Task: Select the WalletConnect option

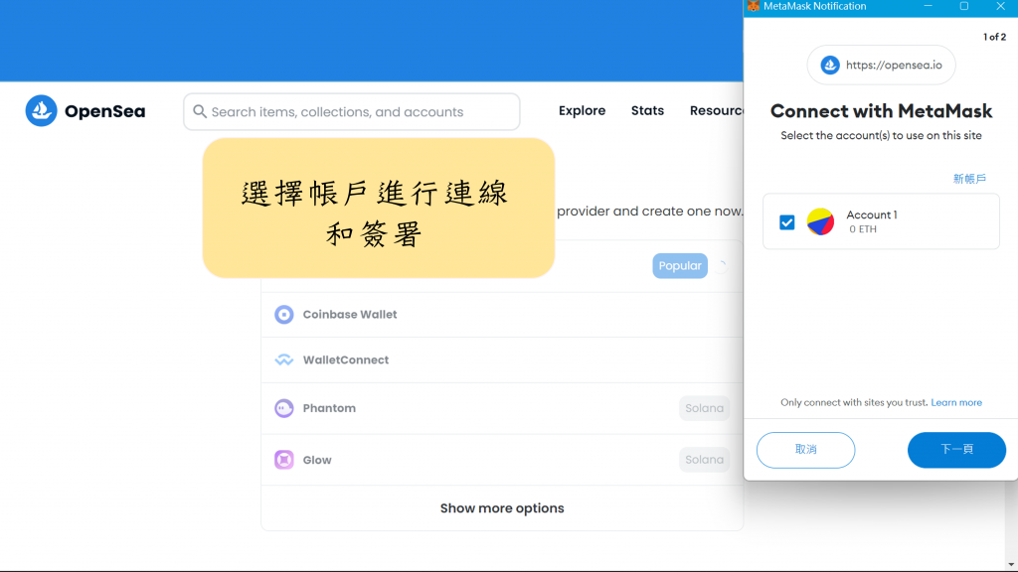Action: tap(502, 359)
